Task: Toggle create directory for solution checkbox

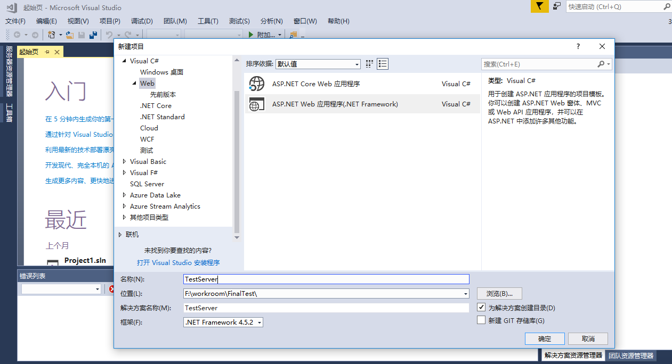Action: [x=481, y=308]
